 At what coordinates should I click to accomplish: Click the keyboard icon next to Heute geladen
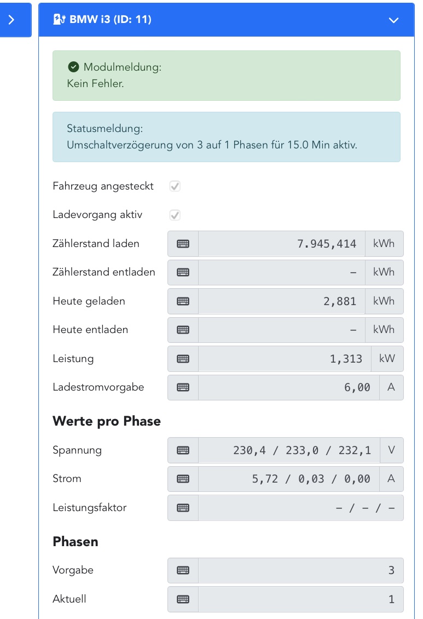(183, 301)
